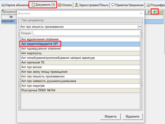Click the yellow star icon in toolbar
The width and height of the screenshot is (165, 124).
(160, 12)
